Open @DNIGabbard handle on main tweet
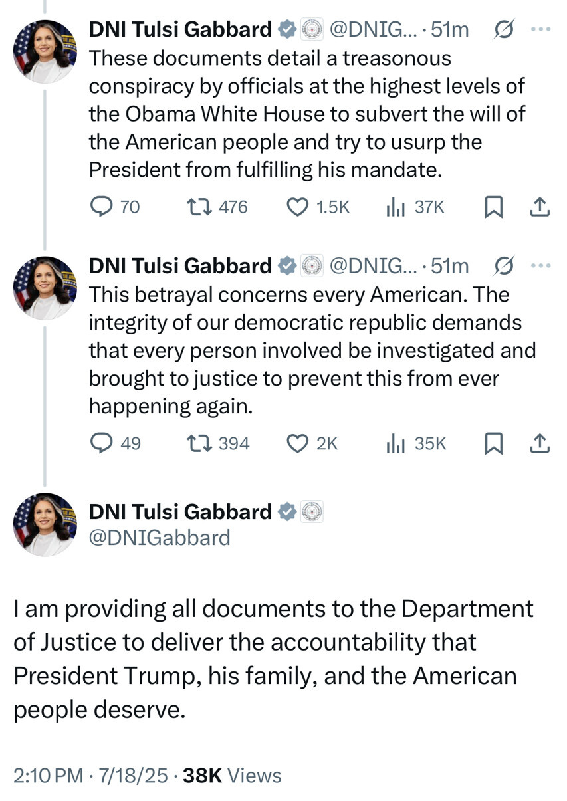 160,537
